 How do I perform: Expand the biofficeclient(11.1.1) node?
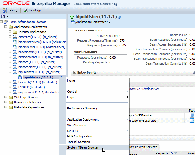click(10, 67)
